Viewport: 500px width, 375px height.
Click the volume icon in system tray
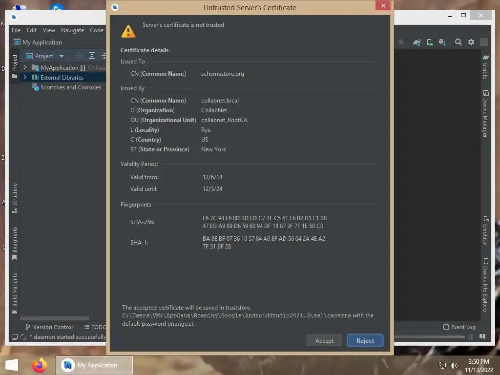click(x=454, y=365)
